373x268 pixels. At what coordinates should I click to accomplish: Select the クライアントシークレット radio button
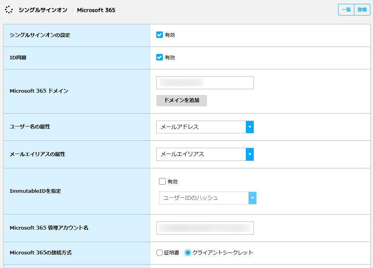coord(188,252)
